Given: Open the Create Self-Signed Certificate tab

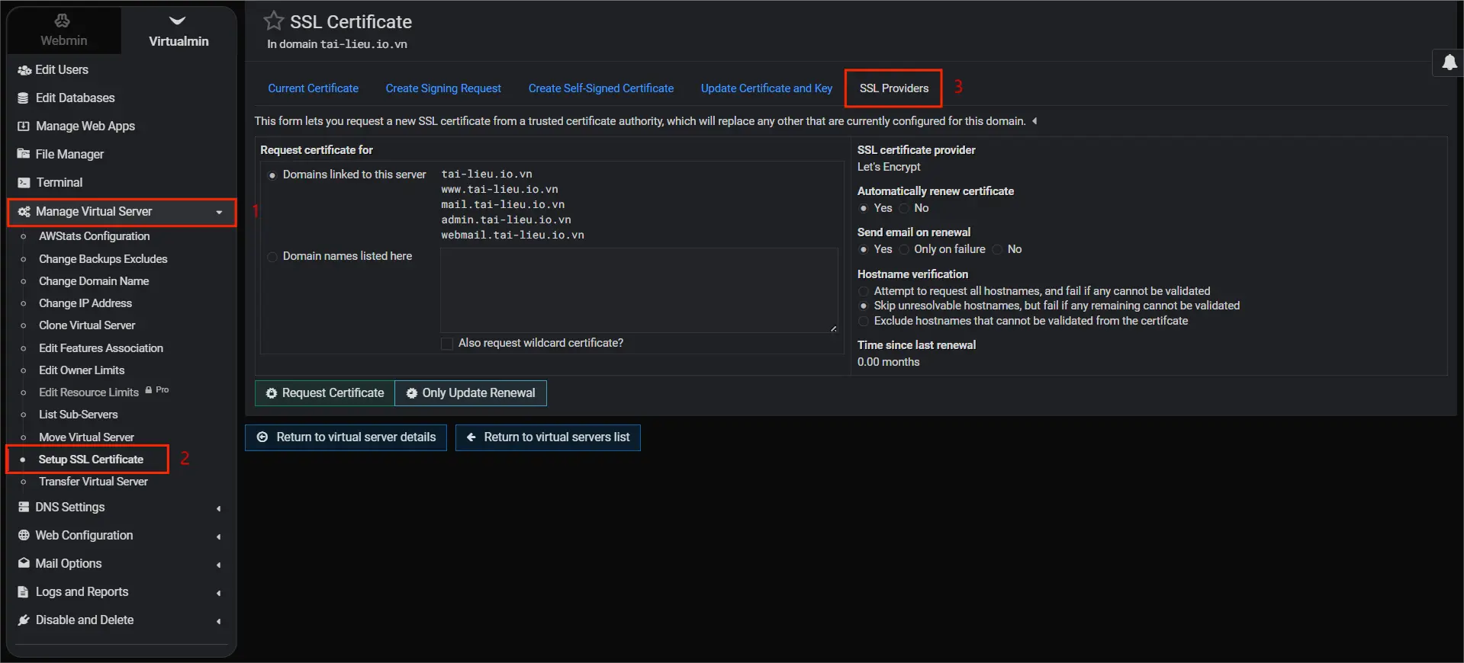Looking at the screenshot, I should pyautogui.click(x=601, y=88).
